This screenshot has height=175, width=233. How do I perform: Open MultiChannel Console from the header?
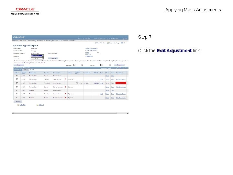(x=99, y=39)
